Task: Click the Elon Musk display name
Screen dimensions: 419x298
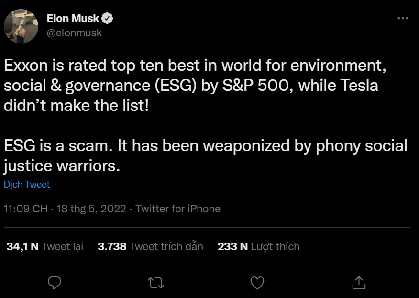Action: point(73,18)
